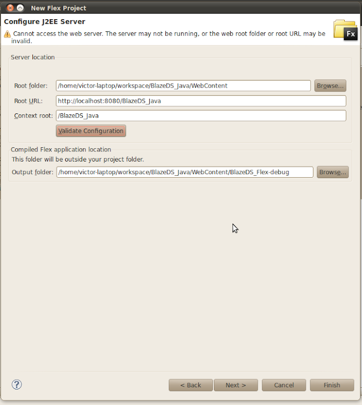This screenshot has height=405, width=362.
Task: Close the New Flex Project dialog
Action: [10, 8]
